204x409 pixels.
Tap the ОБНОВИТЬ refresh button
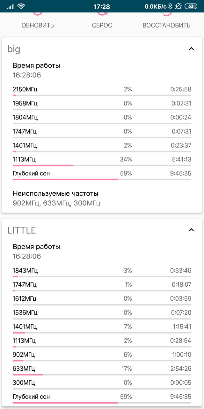pyautogui.click(x=38, y=21)
